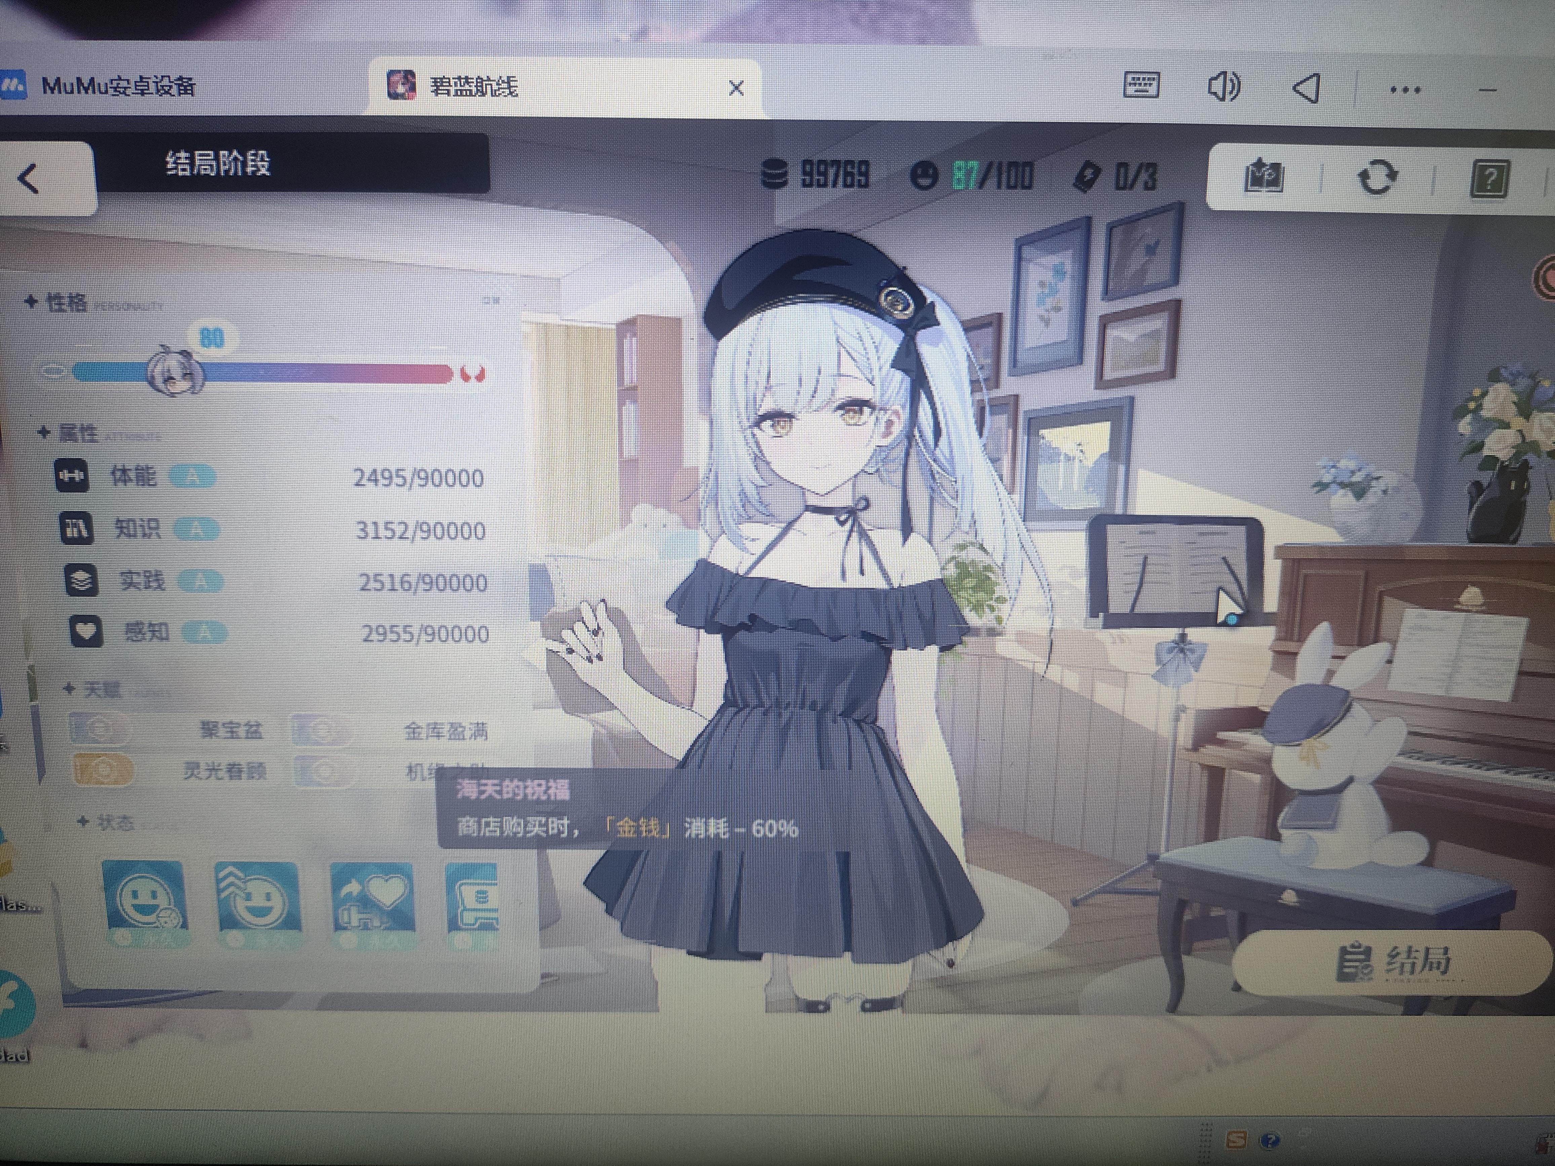Click the A grade badge next to 实践
Image resolution: width=1555 pixels, height=1166 pixels.
point(201,581)
